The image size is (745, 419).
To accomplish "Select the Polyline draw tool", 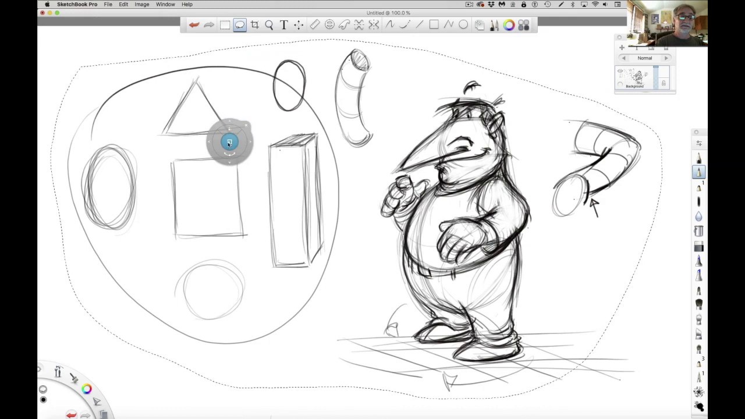I will 448,25.
